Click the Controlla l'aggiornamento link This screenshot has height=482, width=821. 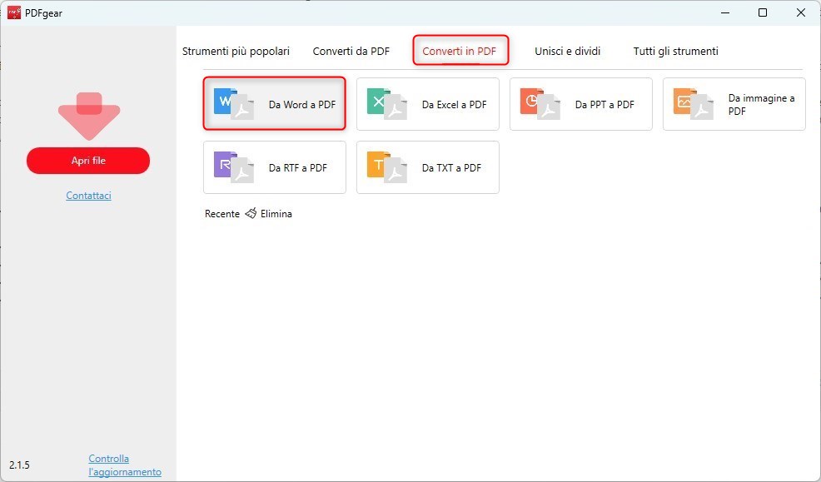125,465
